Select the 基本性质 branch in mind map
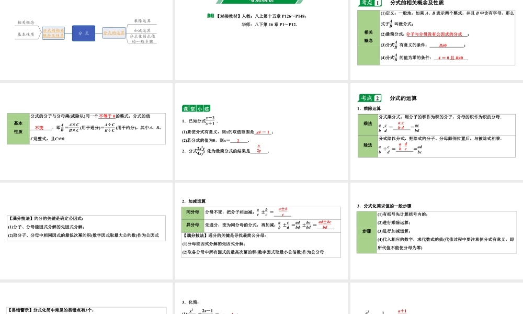Viewport: 523px width, 314px height. [x=26, y=35]
